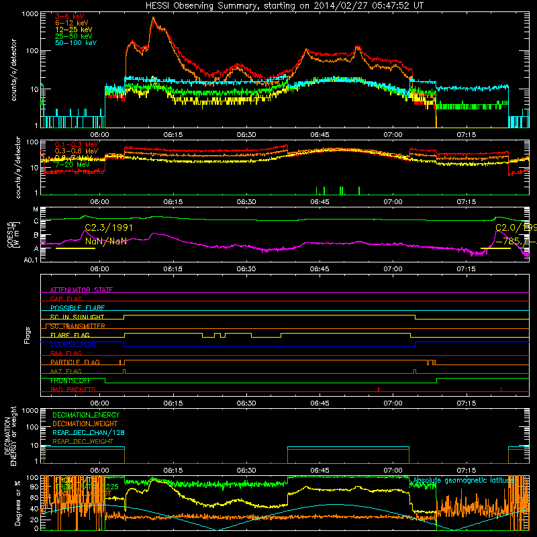
Task: Click the FLARE_FLAG label
Action: tap(70, 335)
